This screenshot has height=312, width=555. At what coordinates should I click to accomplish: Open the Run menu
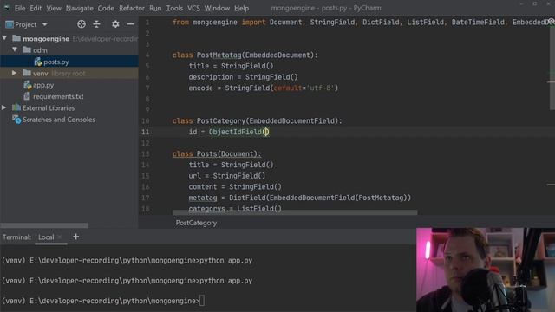tap(155, 8)
